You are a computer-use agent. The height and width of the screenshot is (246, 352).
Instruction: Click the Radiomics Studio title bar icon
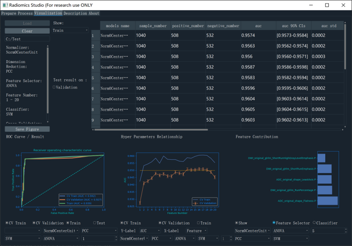coord(5,5)
